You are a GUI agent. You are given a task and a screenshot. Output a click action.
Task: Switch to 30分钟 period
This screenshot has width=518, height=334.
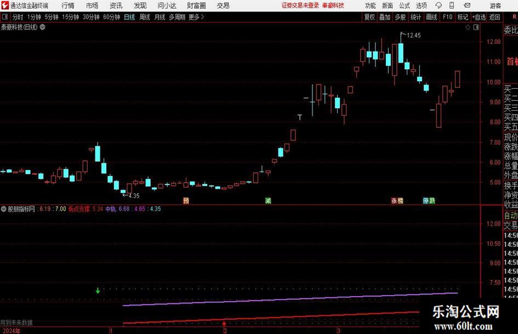click(x=91, y=17)
